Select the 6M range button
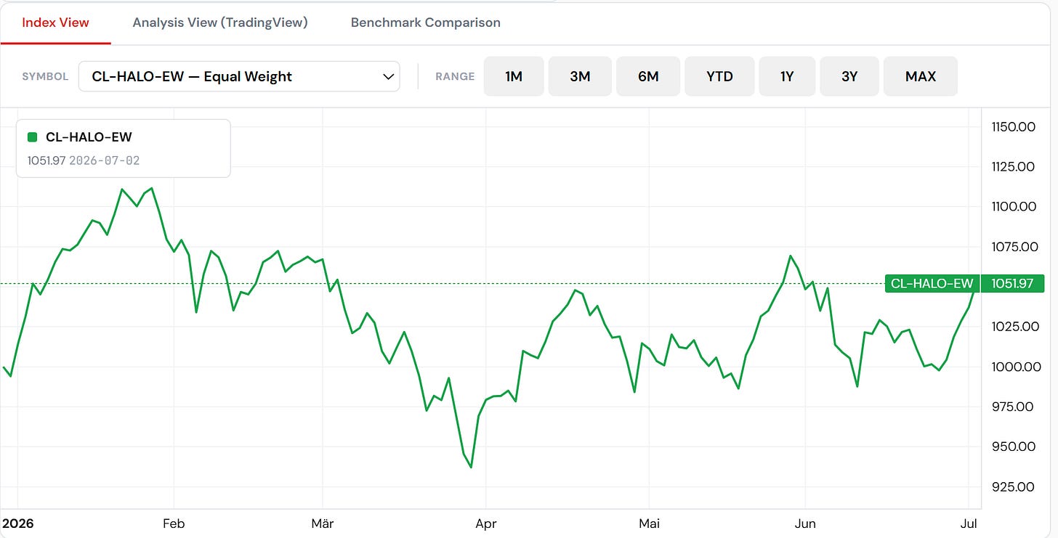 point(648,76)
